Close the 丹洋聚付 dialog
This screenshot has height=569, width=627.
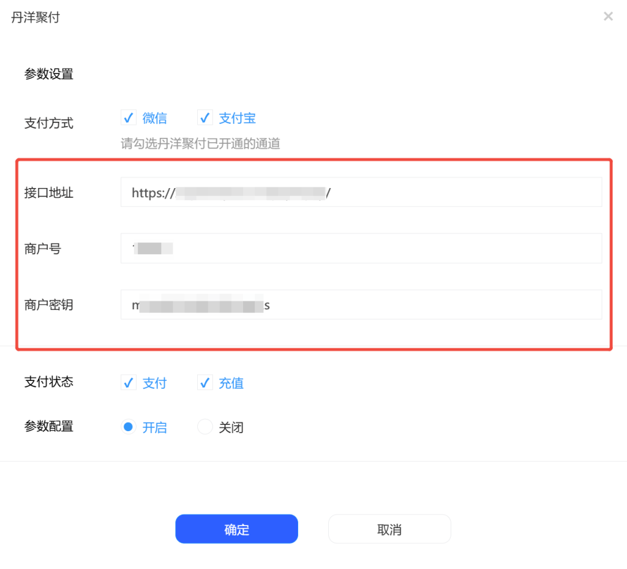pyautogui.click(x=608, y=17)
